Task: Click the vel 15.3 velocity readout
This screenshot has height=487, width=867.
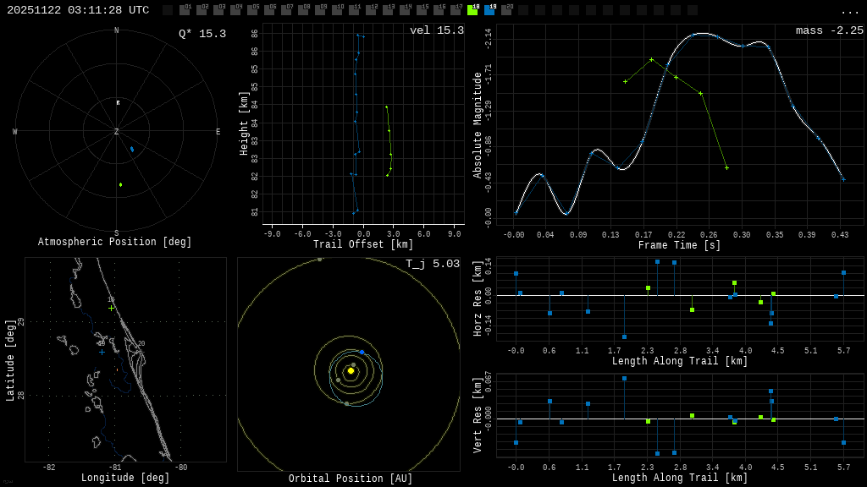Action: (x=436, y=30)
